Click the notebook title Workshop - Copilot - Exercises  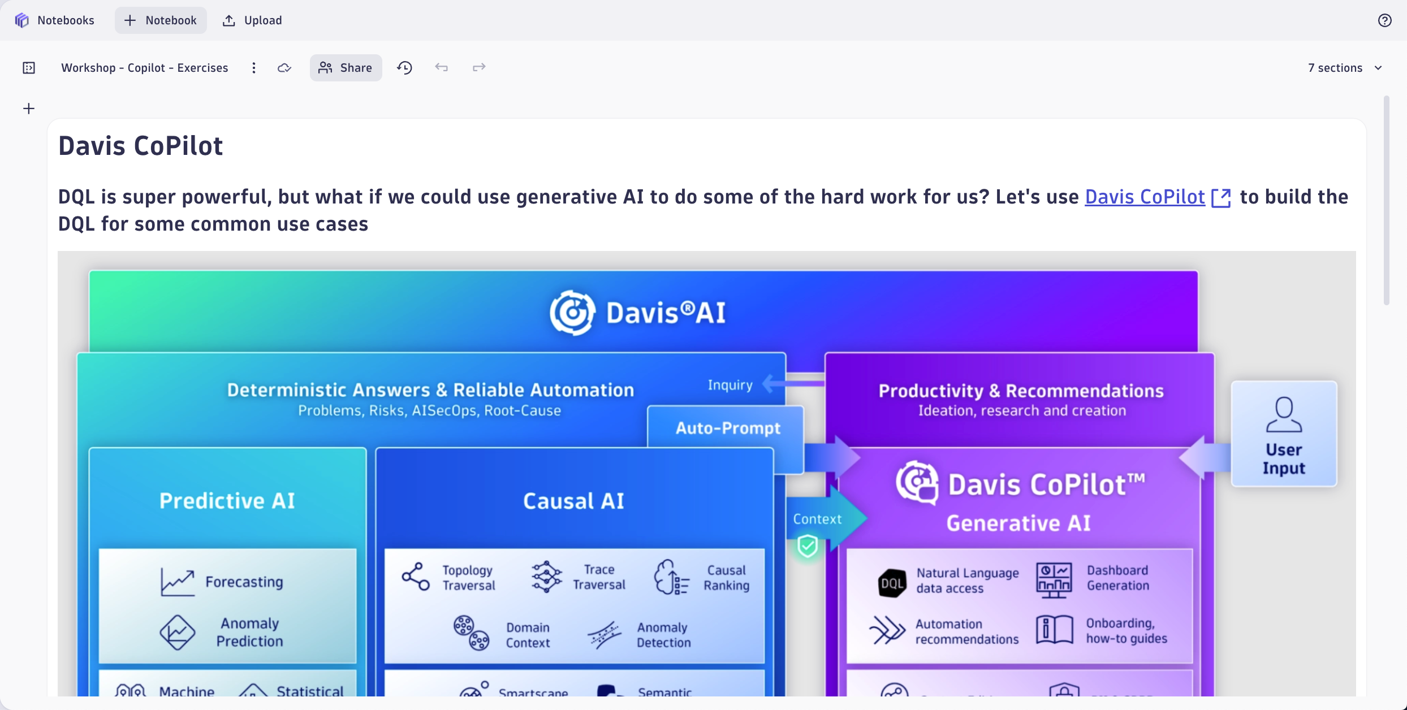(x=145, y=68)
